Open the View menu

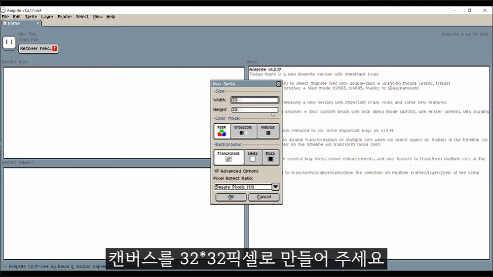tap(98, 17)
